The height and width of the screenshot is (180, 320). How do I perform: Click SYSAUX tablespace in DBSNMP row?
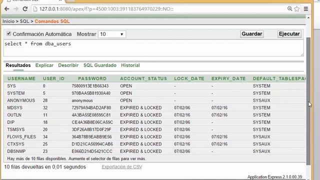tap(261, 151)
